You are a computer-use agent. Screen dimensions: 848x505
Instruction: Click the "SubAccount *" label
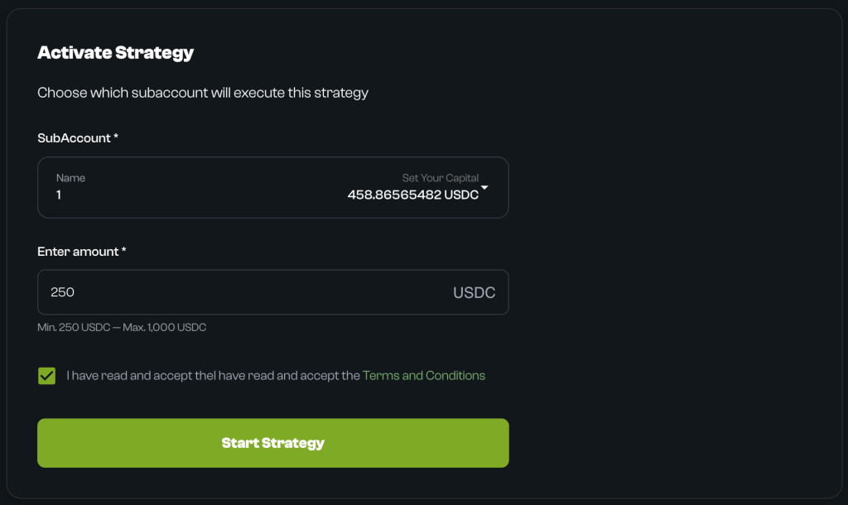(x=78, y=138)
